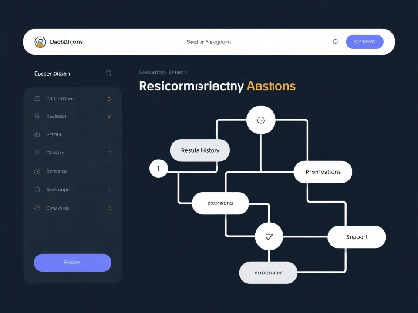Click the clock icon beside the sidebar heading

point(108,73)
